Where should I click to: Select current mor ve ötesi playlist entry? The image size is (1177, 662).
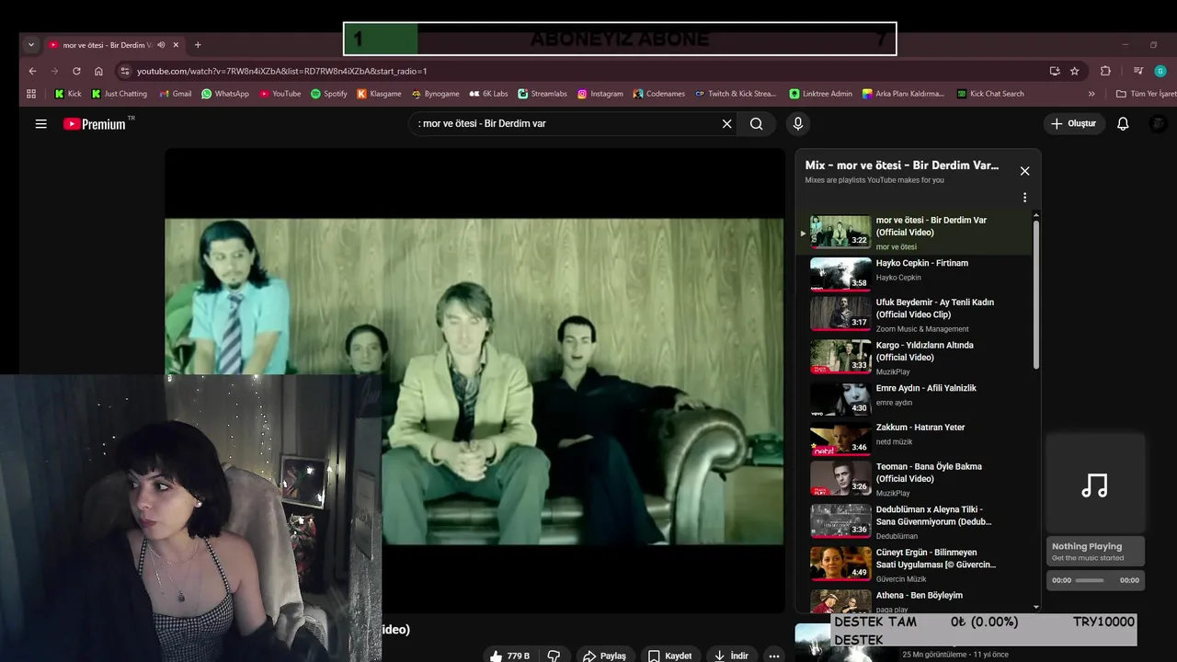point(916,233)
